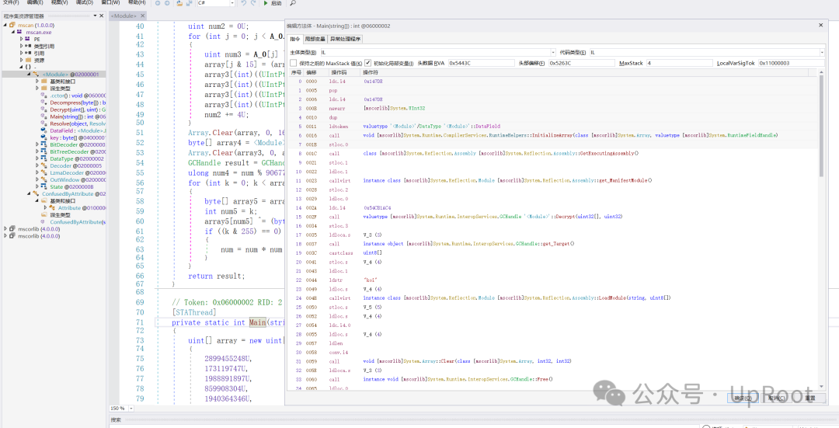Click the header offset 0x5263C field
This screenshot has height=428, width=839.
click(582, 63)
